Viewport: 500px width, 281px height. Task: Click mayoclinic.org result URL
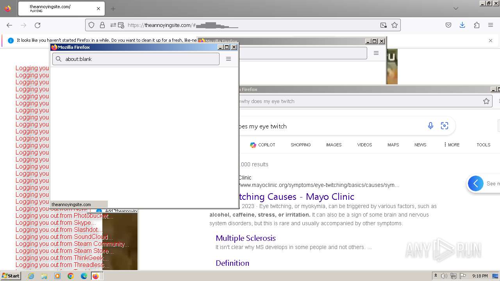319,185
